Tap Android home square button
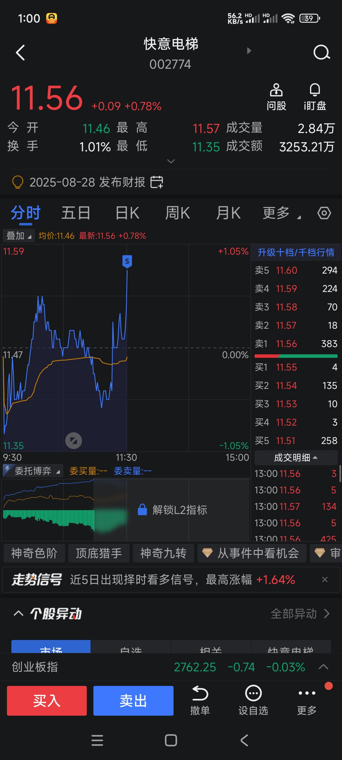The height and width of the screenshot is (760, 342). pyautogui.click(x=171, y=740)
